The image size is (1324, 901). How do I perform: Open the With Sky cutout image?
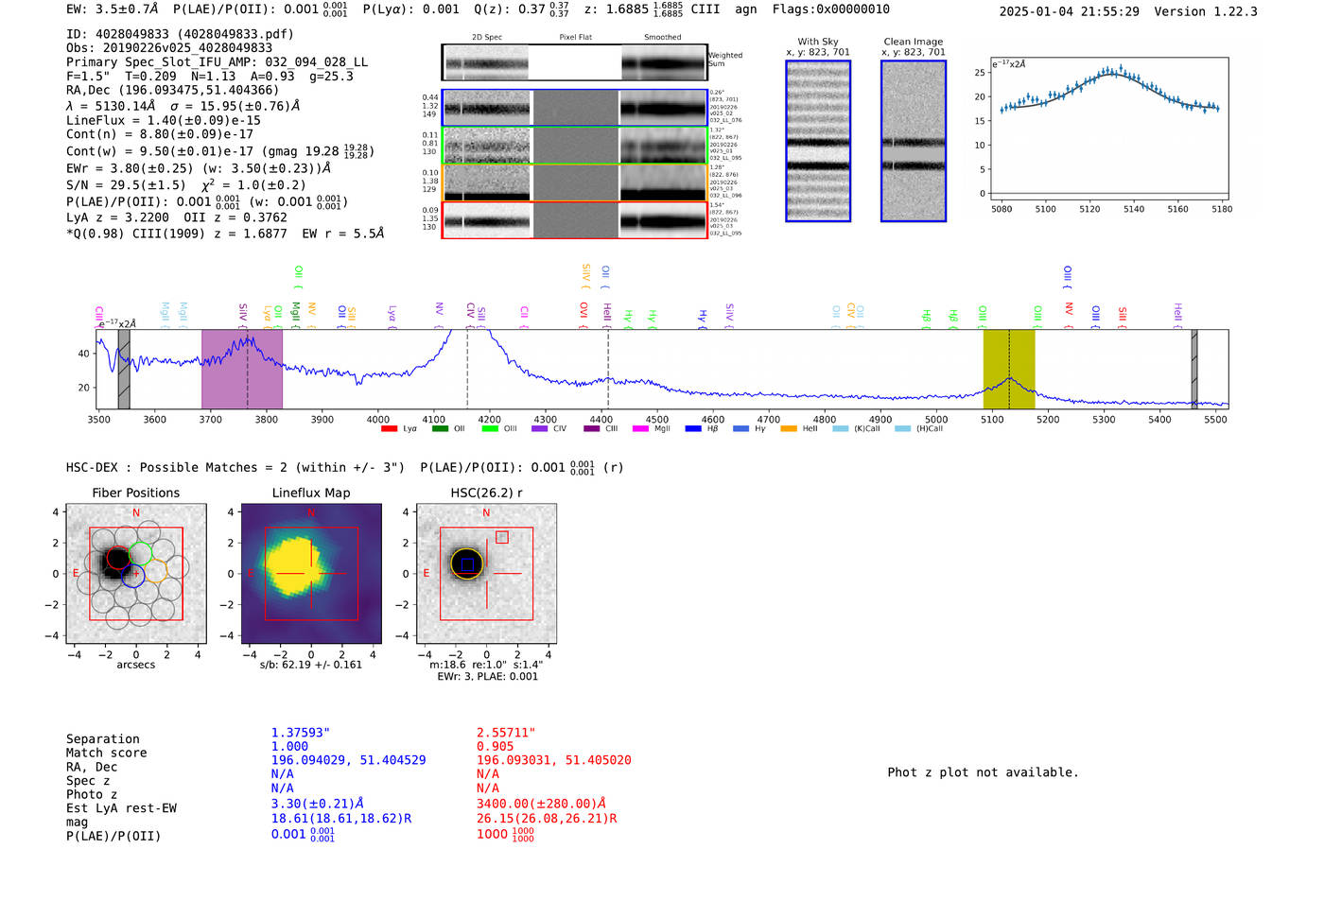pos(818,141)
